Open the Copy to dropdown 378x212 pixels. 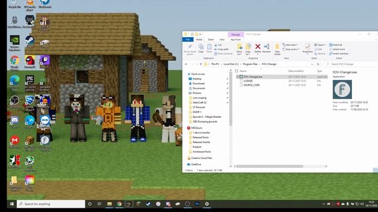248,49
